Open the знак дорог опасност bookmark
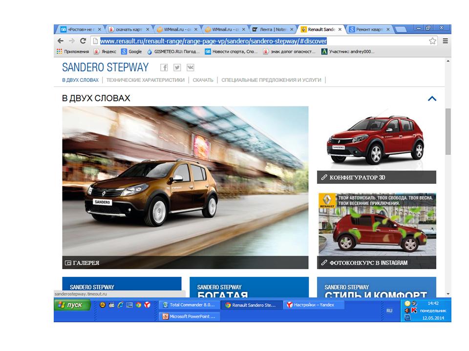This screenshot has width=469, height=351. coord(289,51)
